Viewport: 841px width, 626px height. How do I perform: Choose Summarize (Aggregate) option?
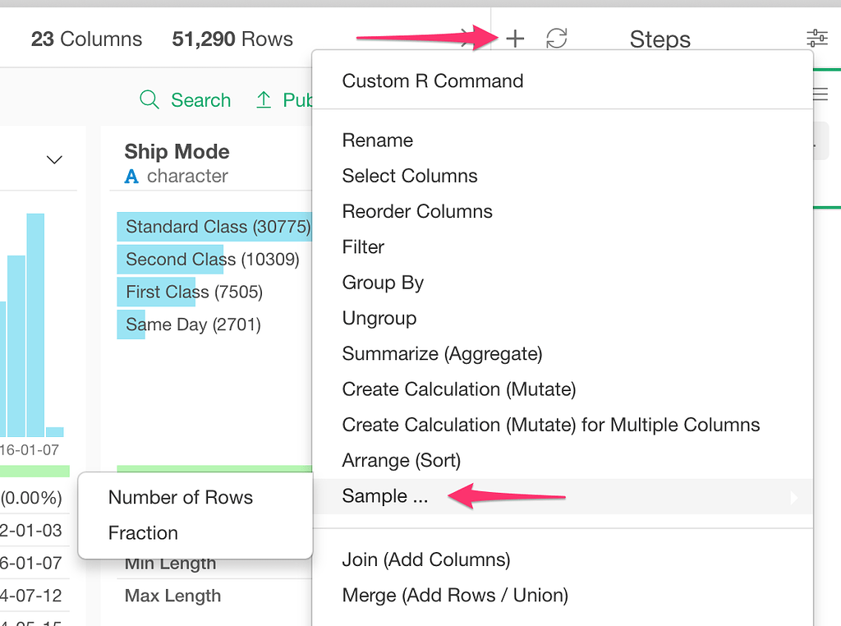click(442, 354)
